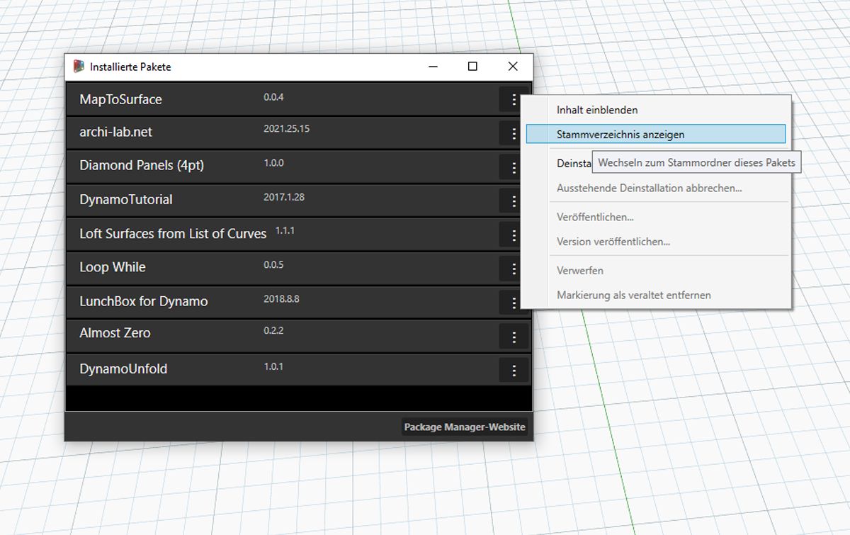Open the options menu for Almost Zero

(514, 336)
